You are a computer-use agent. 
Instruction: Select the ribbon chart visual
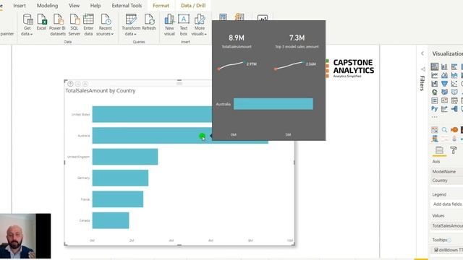(434, 84)
